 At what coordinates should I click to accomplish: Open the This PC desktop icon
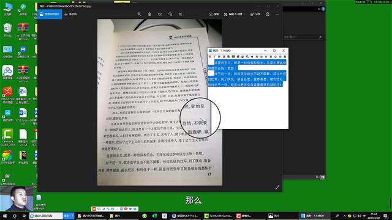point(7,9)
